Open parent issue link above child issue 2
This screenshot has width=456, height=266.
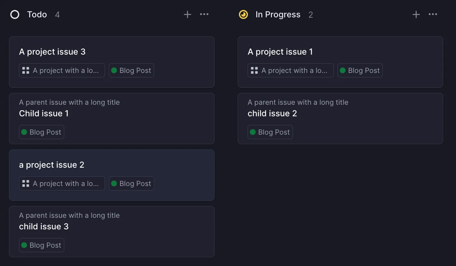point(298,102)
